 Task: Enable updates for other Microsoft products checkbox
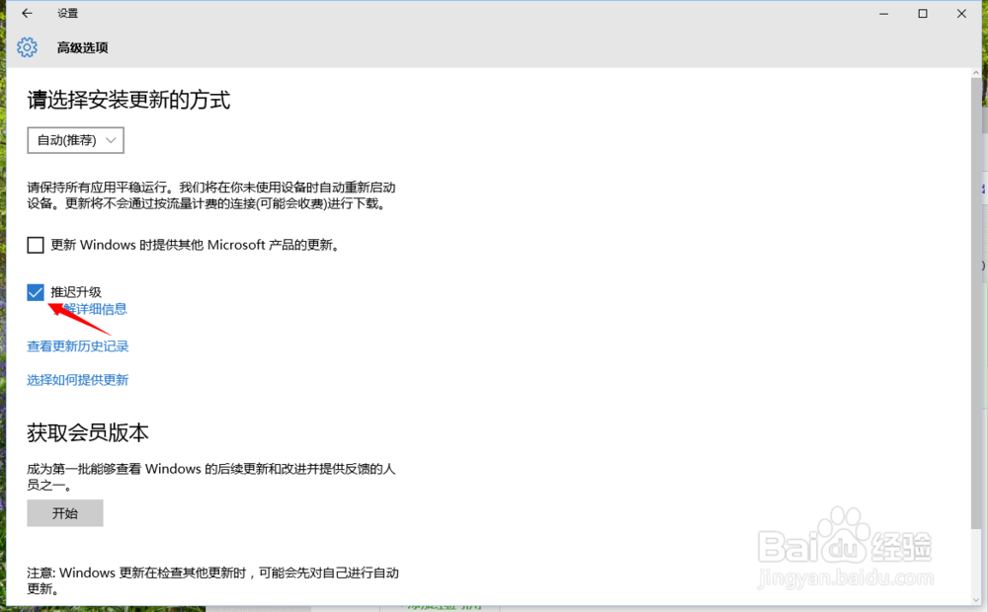tap(36, 245)
